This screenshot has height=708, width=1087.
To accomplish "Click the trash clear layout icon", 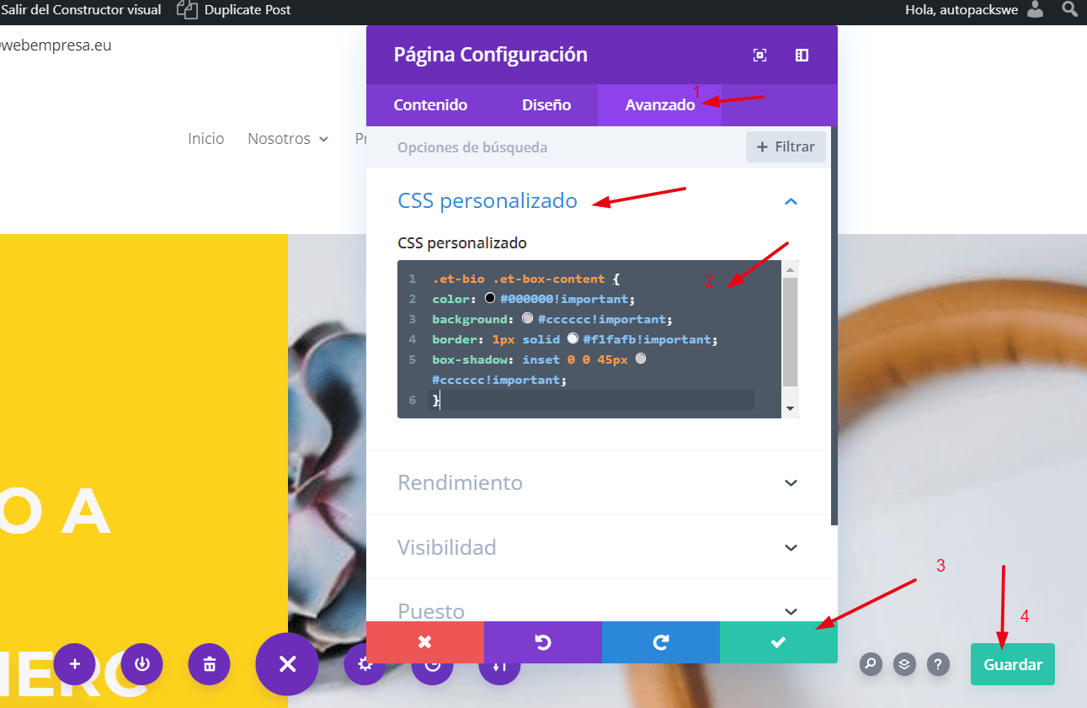I will pos(210,664).
